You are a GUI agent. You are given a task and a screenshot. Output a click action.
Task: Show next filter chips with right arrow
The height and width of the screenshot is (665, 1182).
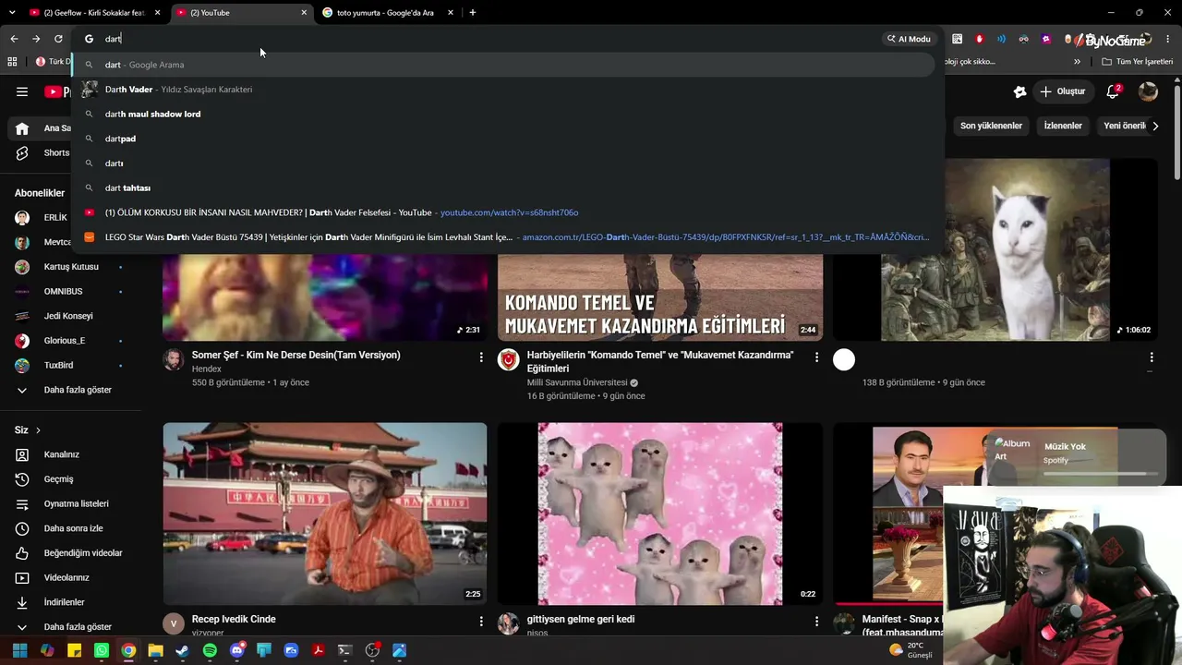pyautogui.click(x=1154, y=126)
